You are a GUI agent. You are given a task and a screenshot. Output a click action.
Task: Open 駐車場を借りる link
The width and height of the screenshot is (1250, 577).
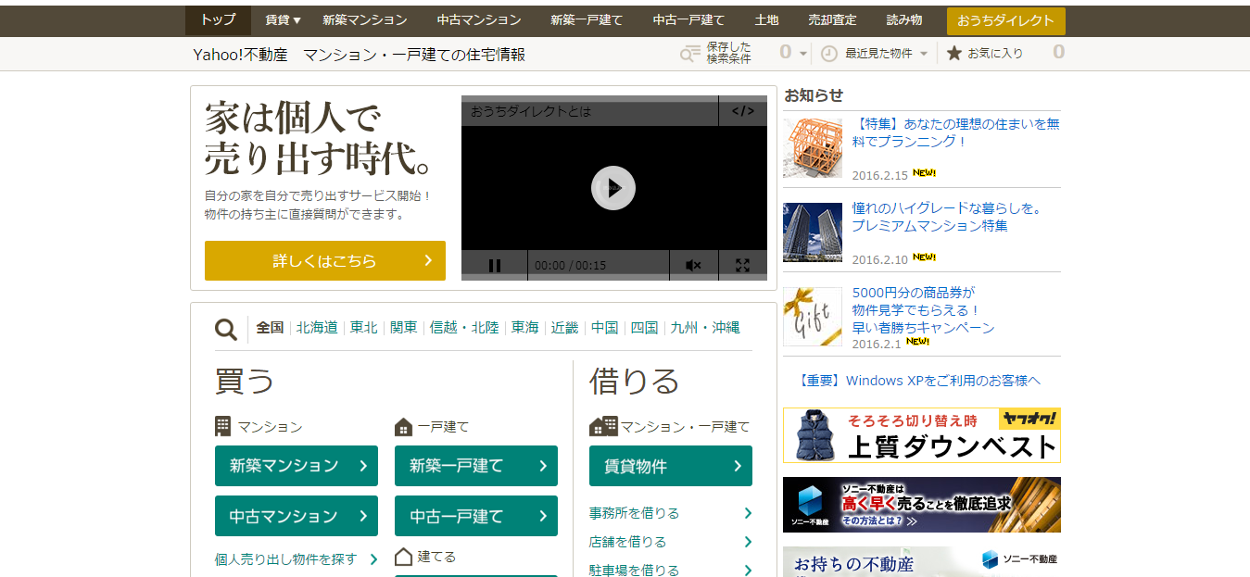pos(635,570)
